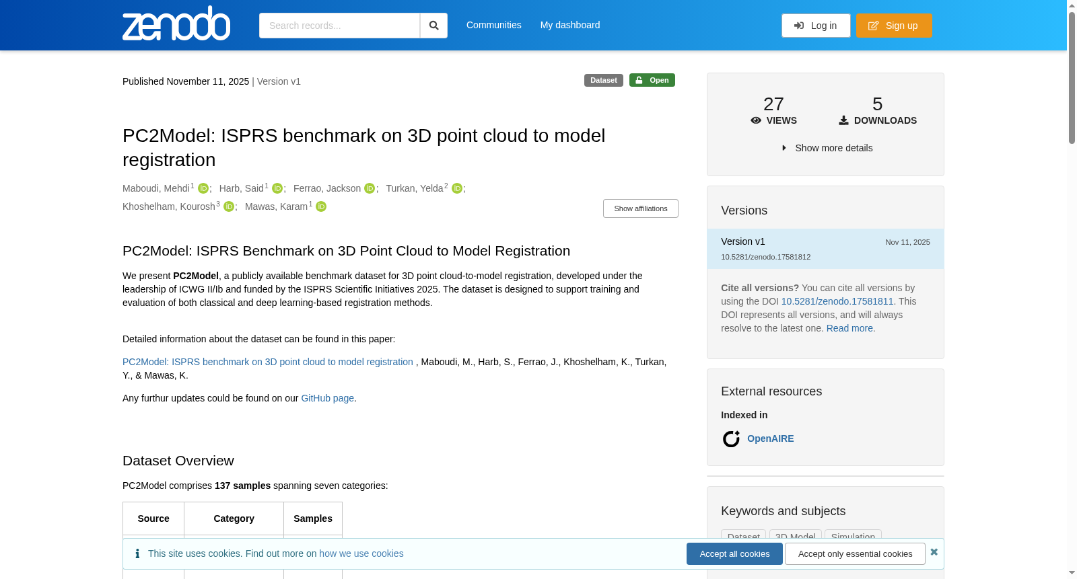
Task: Click the Open access badge
Action: coord(652,80)
